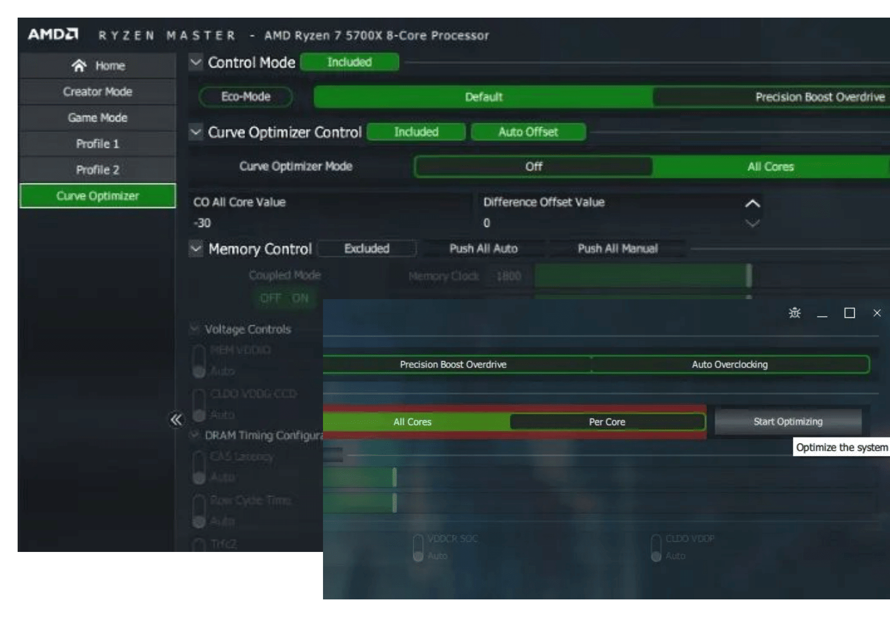The height and width of the screenshot is (617, 890).
Task: Toggle Curve Optimizer Included button
Action: coord(416,132)
